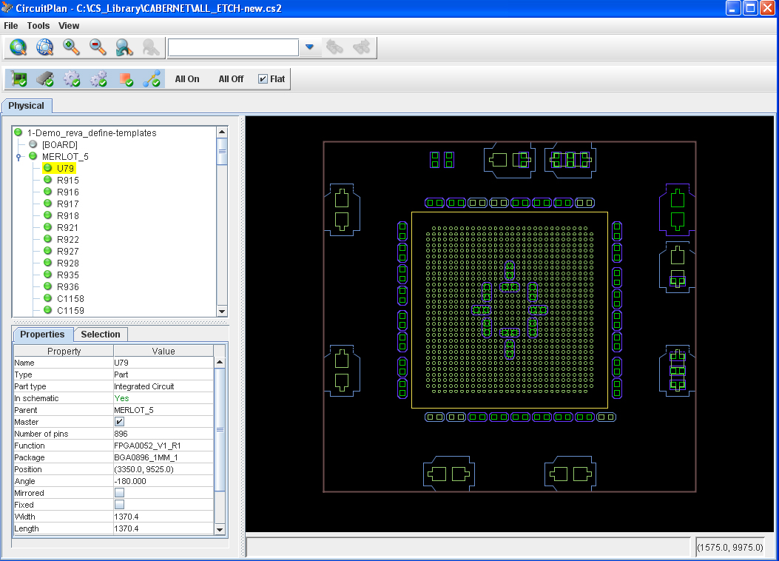Select R917 in the component tree
The height and width of the screenshot is (561, 779).
tap(67, 204)
